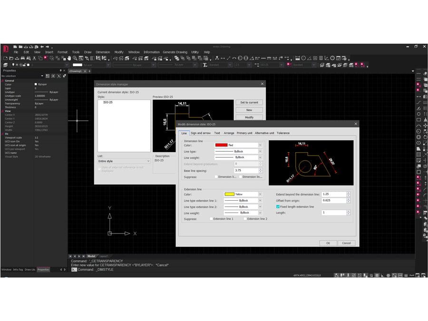Open the Dimension line Color dropdown
The width and height of the screenshot is (428, 321).
click(x=260, y=145)
